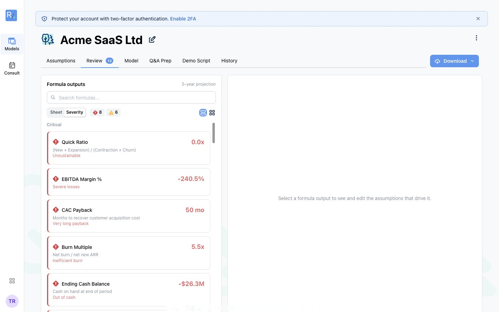
Task: Click the pencil edit icon beside Acme SaaS Ltd
Action: pos(152,40)
